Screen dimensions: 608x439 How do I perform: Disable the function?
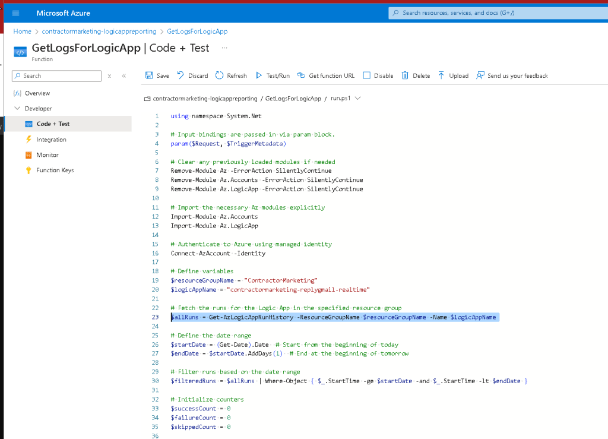378,75
